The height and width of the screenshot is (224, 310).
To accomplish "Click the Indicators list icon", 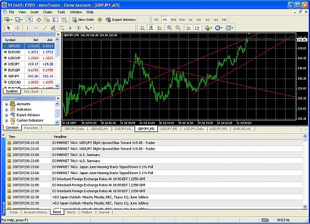I will 207,28.
